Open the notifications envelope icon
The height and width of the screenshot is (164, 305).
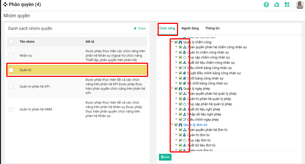pos(277,5)
